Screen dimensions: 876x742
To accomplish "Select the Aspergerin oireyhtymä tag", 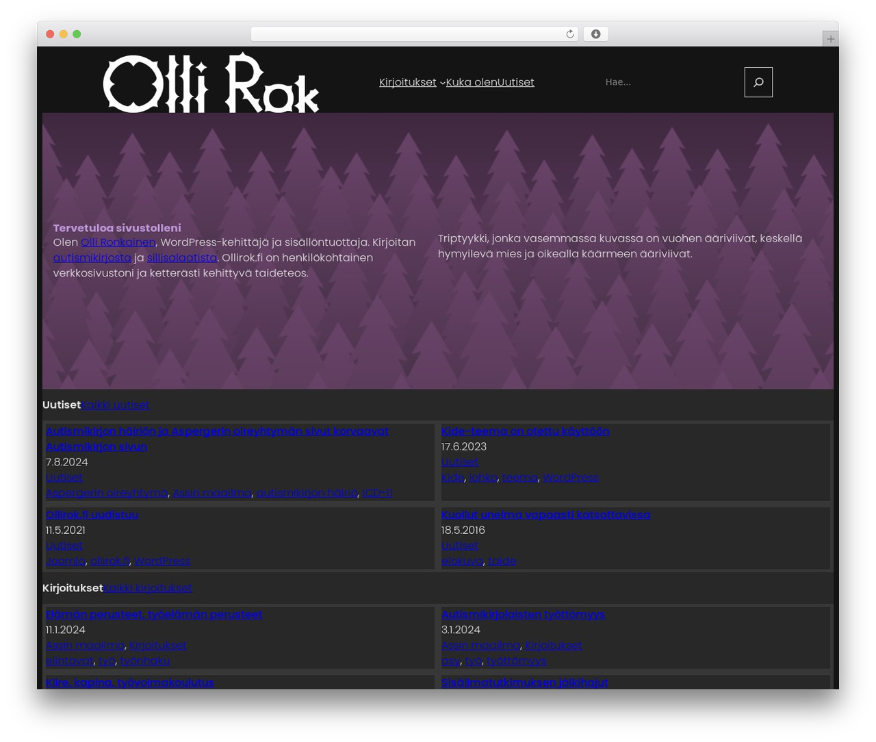I will (x=107, y=493).
